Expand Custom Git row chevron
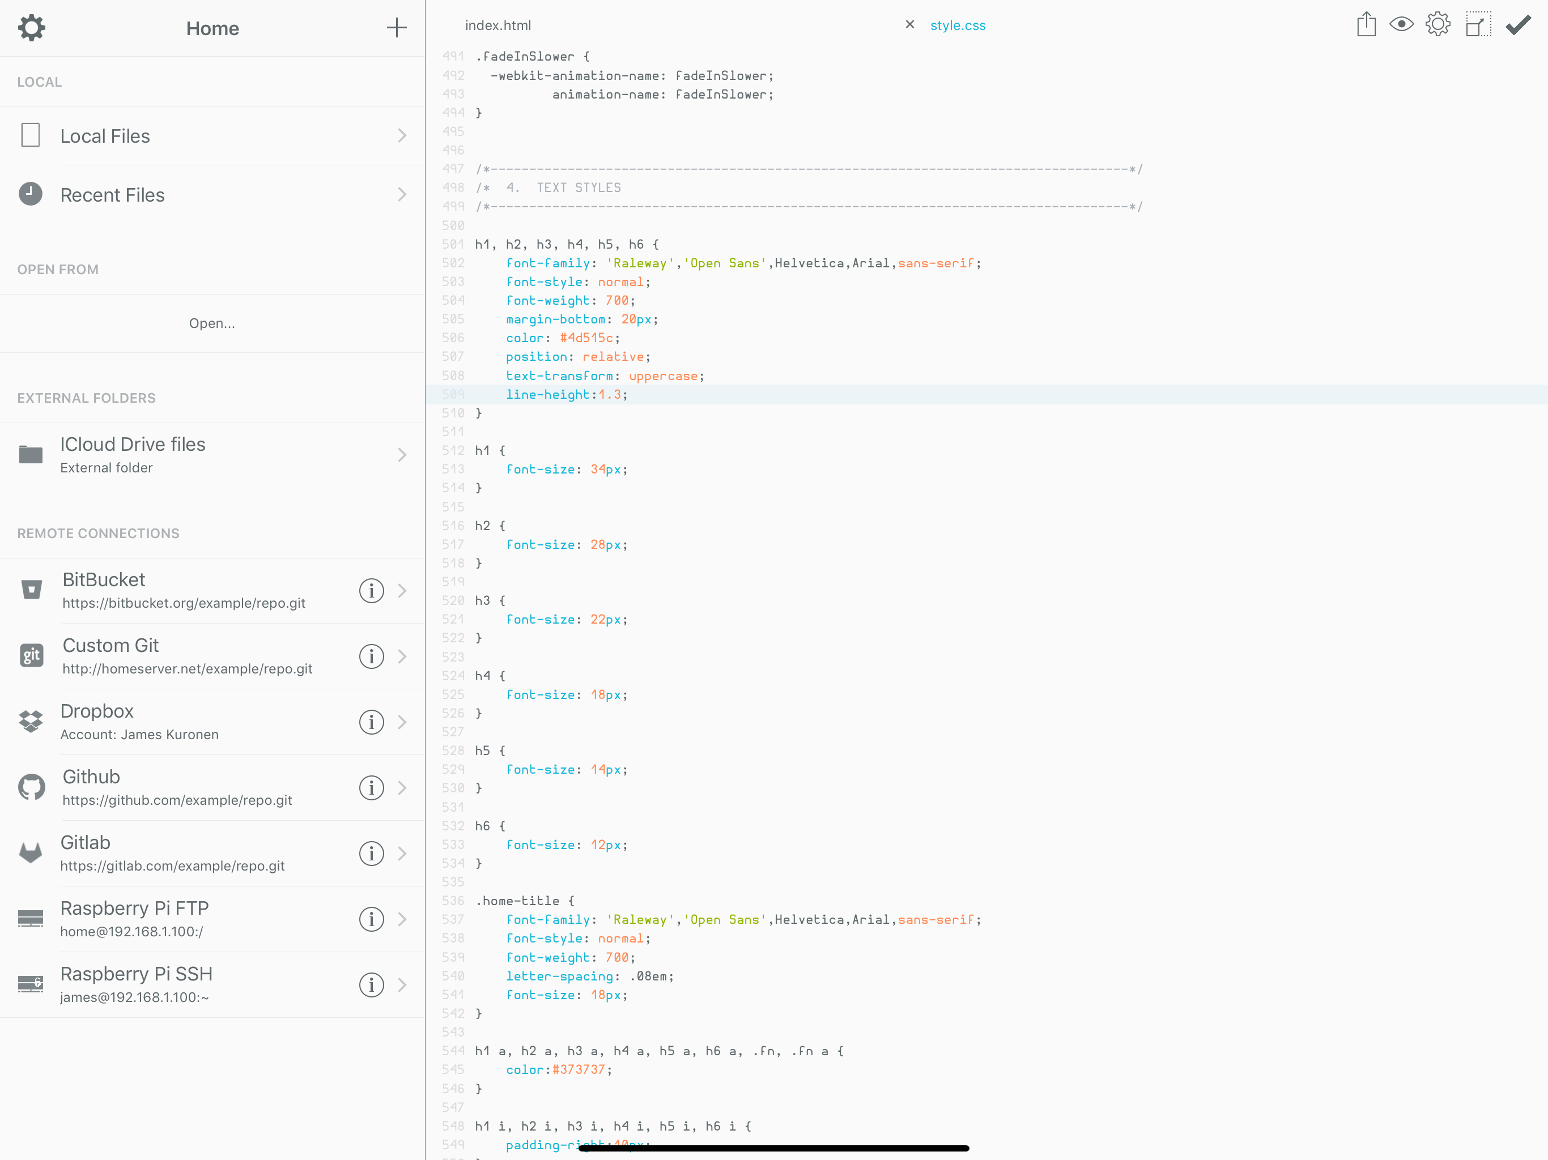Screen dimensions: 1548x1160 pyautogui.click(x=402, y=656)
